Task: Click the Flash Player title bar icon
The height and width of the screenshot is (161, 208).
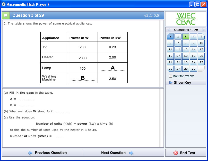Action: [4, 4]
